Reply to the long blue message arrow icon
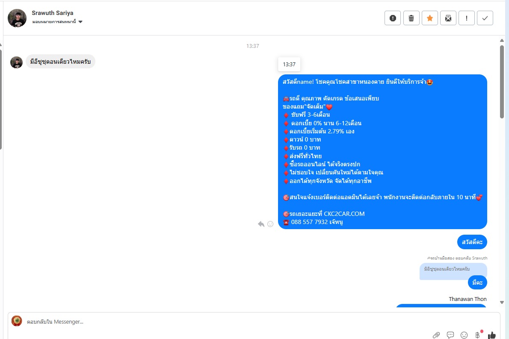Viewport: 509px width, 339px height. point(261,224)
